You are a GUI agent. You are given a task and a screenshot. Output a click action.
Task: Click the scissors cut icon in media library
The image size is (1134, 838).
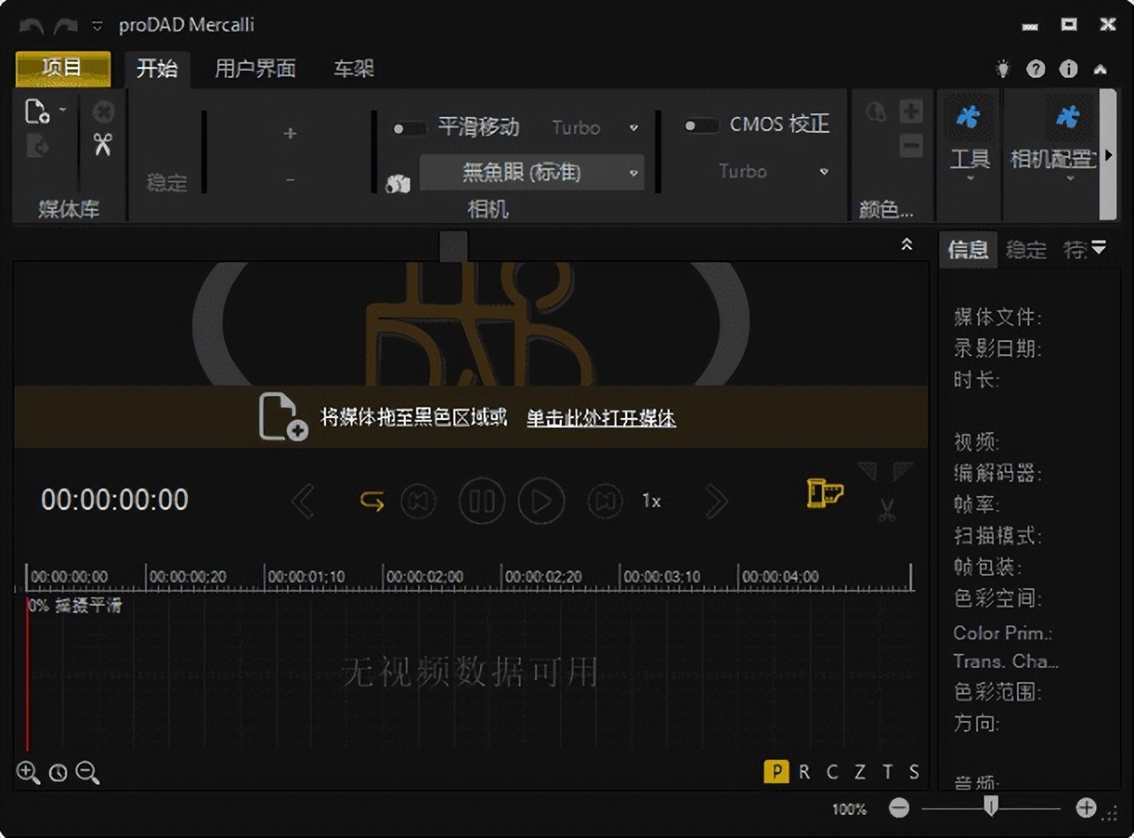(103, 144)
